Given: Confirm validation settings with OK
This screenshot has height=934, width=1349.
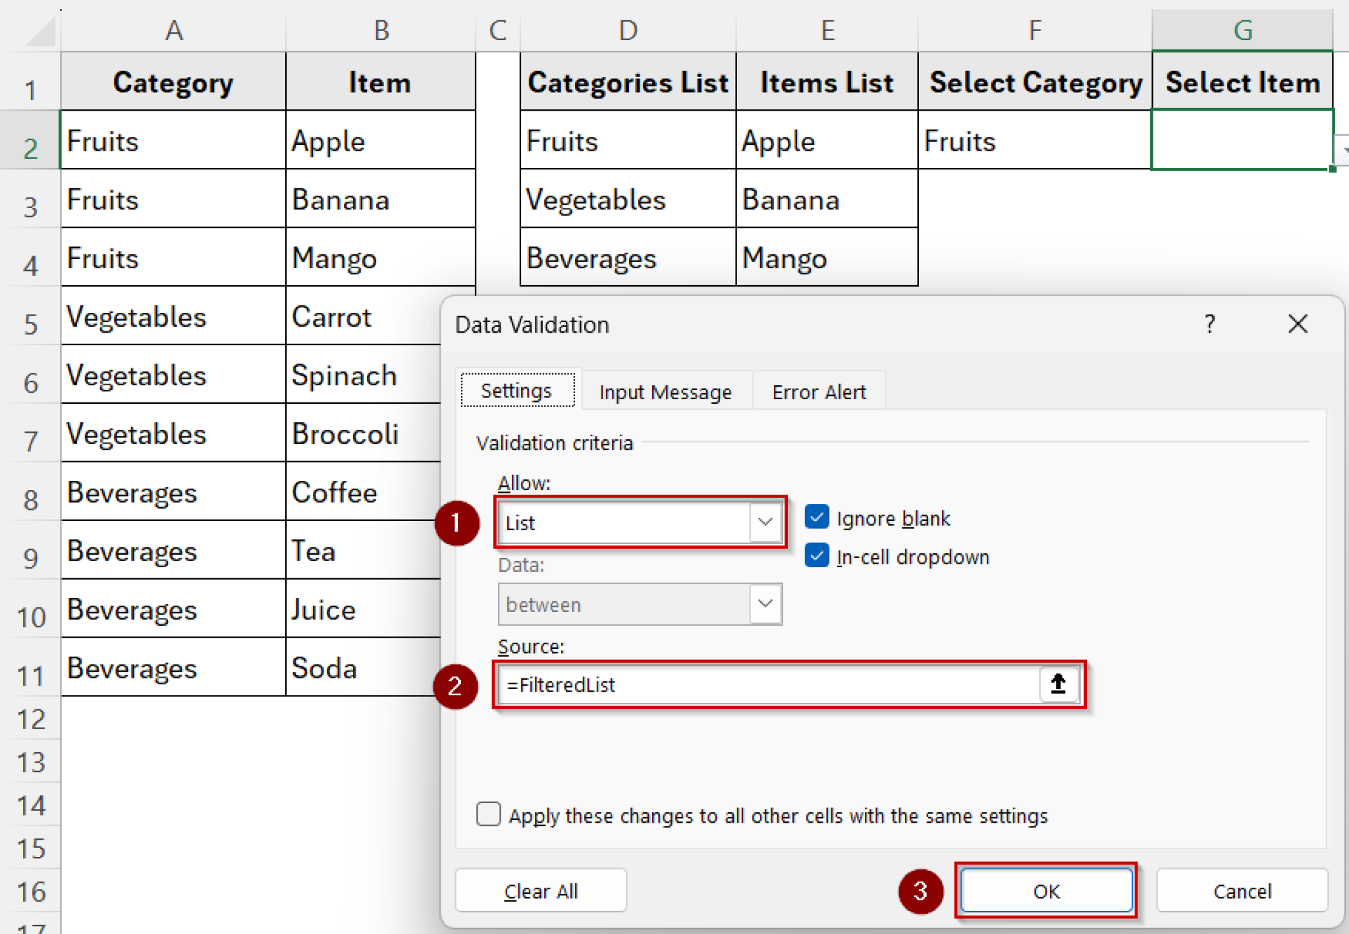Looking at the screenshot, I should [1046, 891].
